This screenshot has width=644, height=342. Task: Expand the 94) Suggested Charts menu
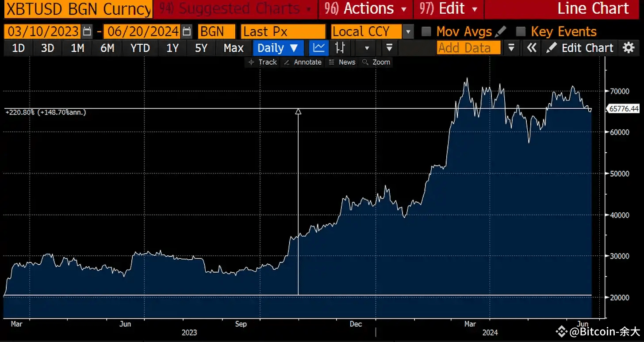click(x=234, y=8)
